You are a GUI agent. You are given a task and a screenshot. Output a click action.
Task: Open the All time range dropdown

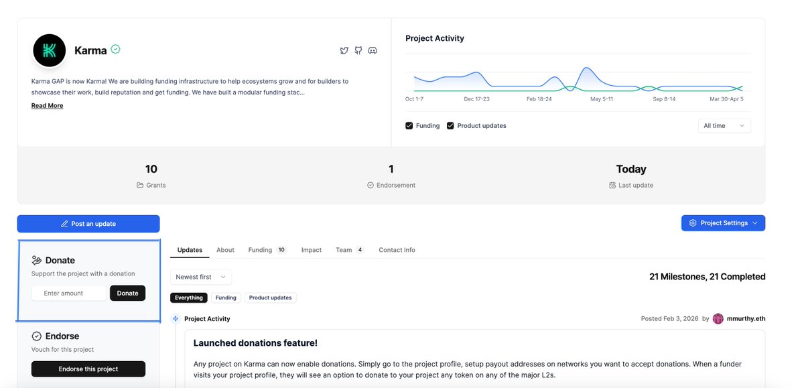724,126
